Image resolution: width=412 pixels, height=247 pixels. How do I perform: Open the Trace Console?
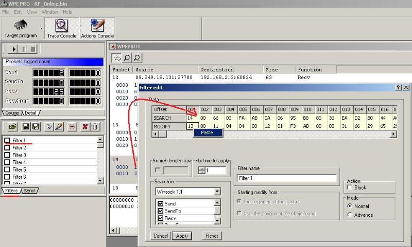click(x=62, y=28)
